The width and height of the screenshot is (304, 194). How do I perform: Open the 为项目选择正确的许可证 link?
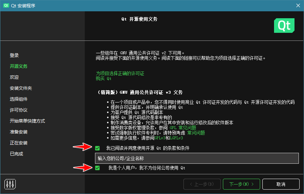tap(120, 74)
